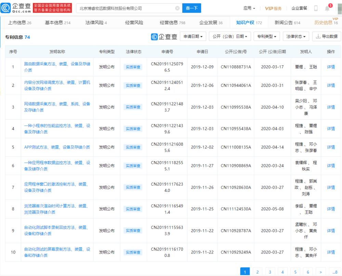Go to next page with arrow button
Viewport: 342px width, 276px height.
click(321, 272)
